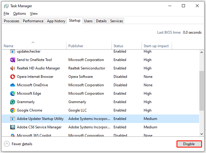This screenshot has height=153, width=206.
Task: Minimize the Task Manager window
Action: pyautogui.click(x=170, y=6)
